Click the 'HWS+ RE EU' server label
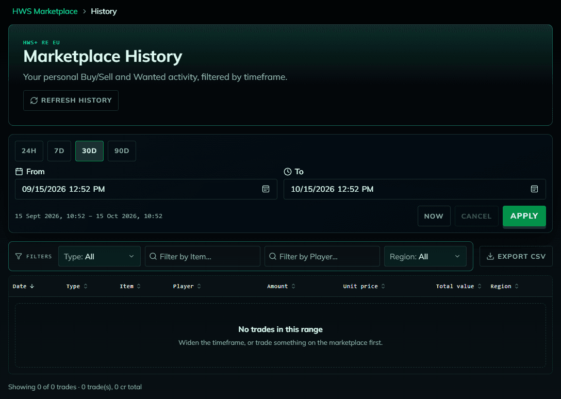The image size is (561, 399). (41, 43)
